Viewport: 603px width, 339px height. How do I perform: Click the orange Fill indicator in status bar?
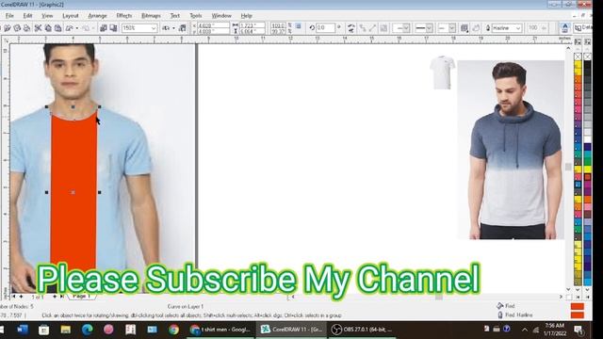pyautogui.click(x=578, y=306)
